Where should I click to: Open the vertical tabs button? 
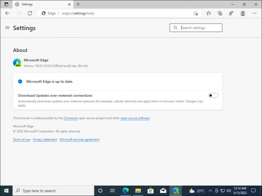click(x=6, y=4)
